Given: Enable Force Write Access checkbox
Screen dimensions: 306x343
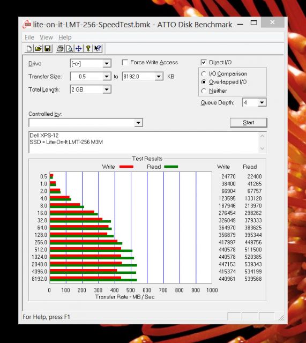Looking at the screenshot, I should click(125, 63).
